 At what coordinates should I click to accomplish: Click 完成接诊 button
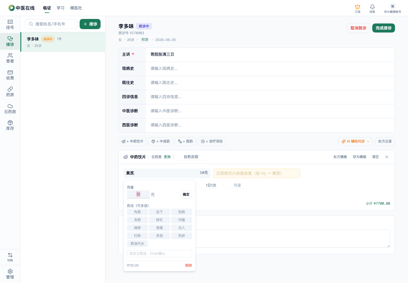384,28
